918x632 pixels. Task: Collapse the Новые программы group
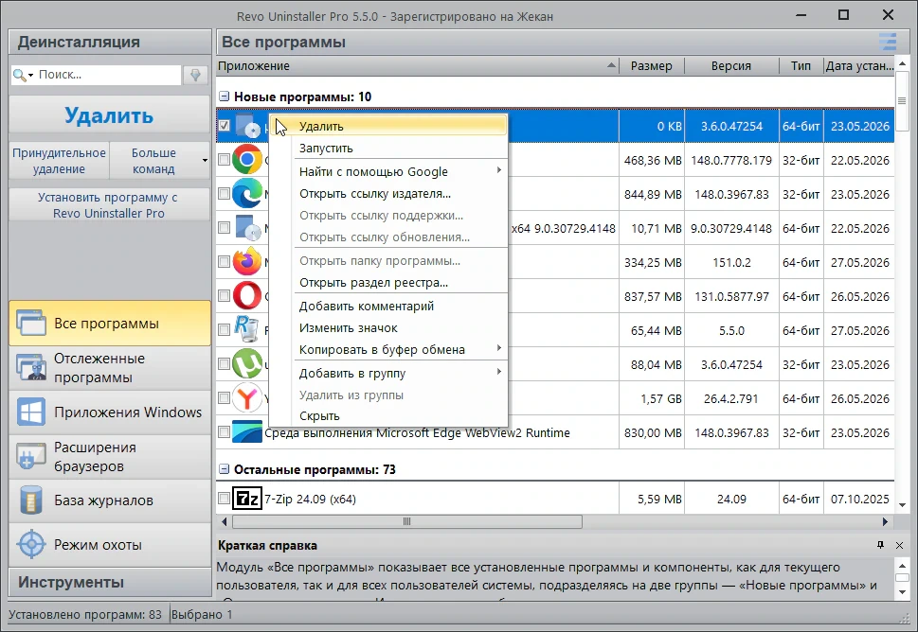pyautogui.click(x=224, y=97)
